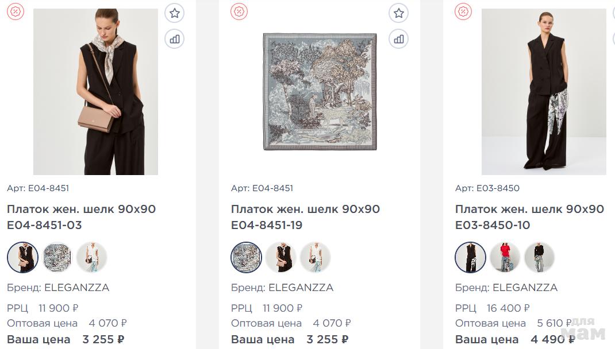
Task: Choose white outfit swatch on E04-8451-19 card
Action: 316,257
